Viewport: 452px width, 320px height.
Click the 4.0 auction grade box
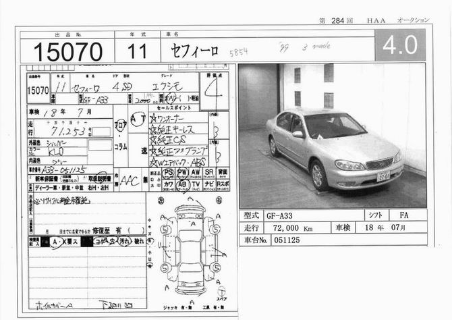tap(400, 45)
